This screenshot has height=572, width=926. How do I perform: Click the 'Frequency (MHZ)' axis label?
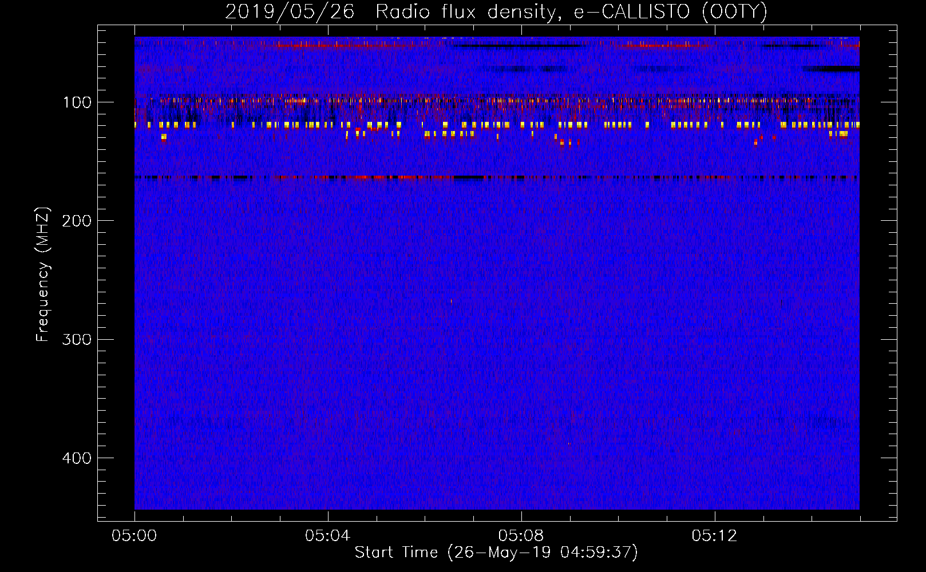tap(43, 275)
